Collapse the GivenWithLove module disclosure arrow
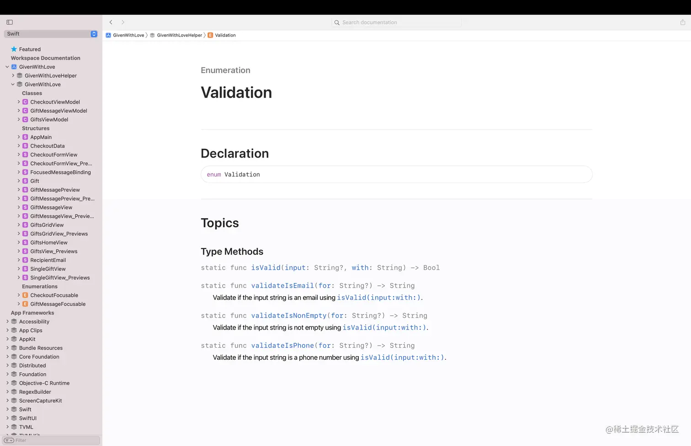Image resolution: width=691 pixels, height=446 pixels. [13, 84]
